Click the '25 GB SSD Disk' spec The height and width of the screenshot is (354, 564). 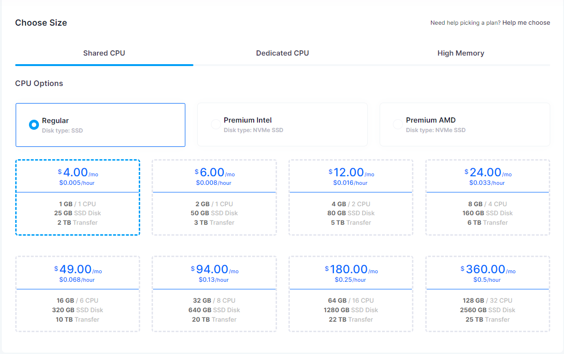pyautogui.click(x=78, y=213)
